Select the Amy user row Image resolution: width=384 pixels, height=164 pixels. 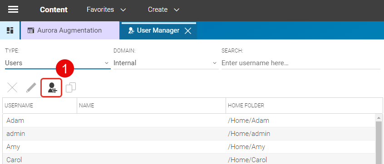pos(189,147)
